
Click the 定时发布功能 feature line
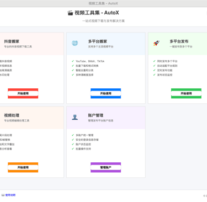[x=164, y=70]
